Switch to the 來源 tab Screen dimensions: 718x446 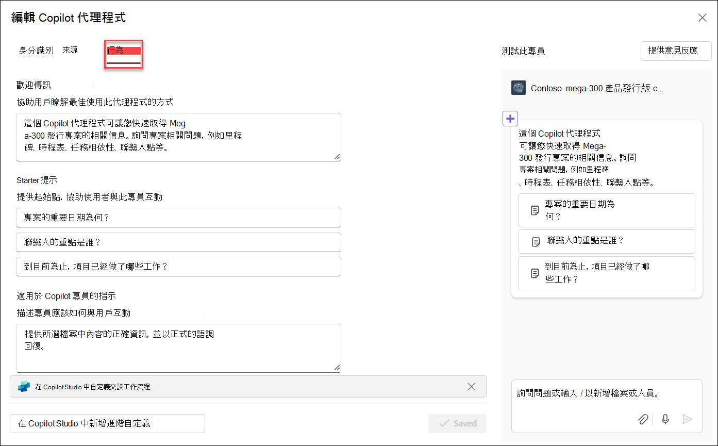[70, 50]
